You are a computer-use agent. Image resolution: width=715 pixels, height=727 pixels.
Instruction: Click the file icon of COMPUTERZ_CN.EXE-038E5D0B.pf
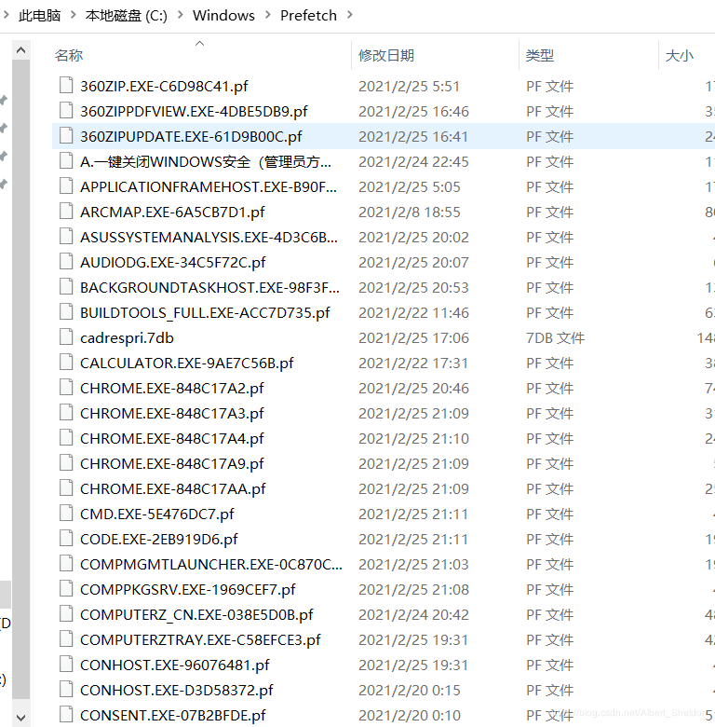66,614
